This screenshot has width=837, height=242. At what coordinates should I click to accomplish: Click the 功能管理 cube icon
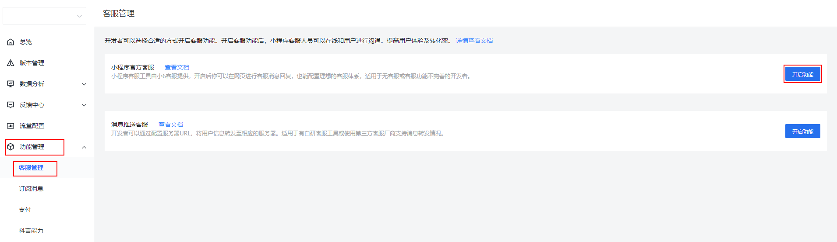(x=11, y=147)
